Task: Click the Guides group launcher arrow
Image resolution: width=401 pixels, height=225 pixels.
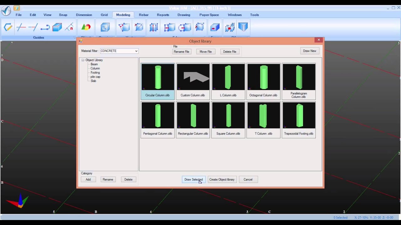Action: [75, 37]
